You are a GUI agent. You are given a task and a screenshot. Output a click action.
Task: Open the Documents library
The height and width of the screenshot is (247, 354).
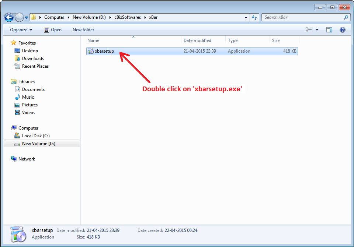(34, 89)
